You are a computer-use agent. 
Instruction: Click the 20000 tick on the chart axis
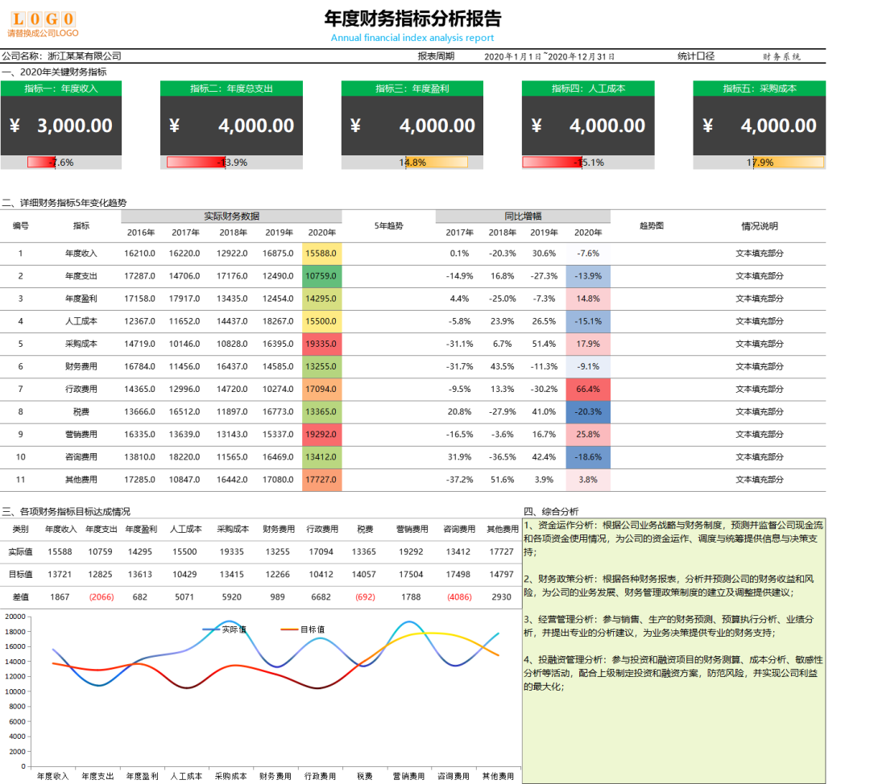15,617
